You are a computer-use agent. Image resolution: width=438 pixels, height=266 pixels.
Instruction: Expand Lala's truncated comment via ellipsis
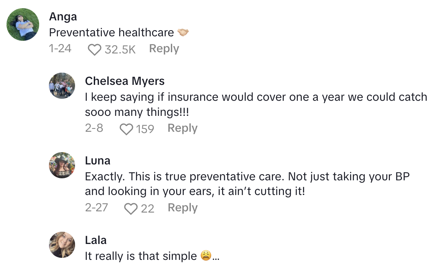point(216,257)
